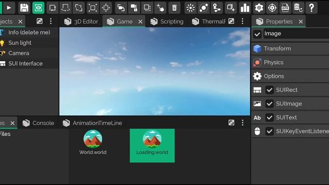Screen dimensions: 329x185
Task: Close the Objects panel tab
Action: (21, 22)
